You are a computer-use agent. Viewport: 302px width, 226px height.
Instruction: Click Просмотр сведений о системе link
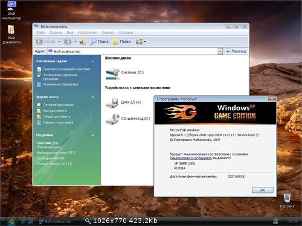coord(66,69)
